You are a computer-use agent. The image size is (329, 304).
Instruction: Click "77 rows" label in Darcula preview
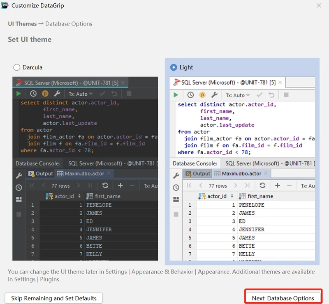tap(60, 186)
